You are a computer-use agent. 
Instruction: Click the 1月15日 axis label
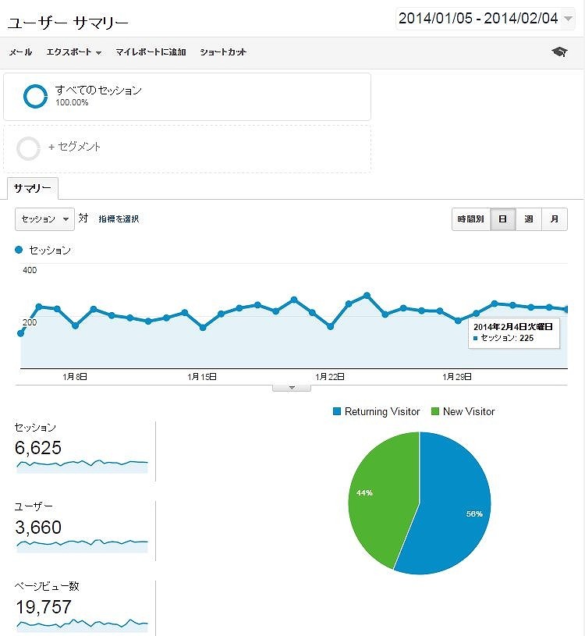pyautogui.click(x=202, y=377)
